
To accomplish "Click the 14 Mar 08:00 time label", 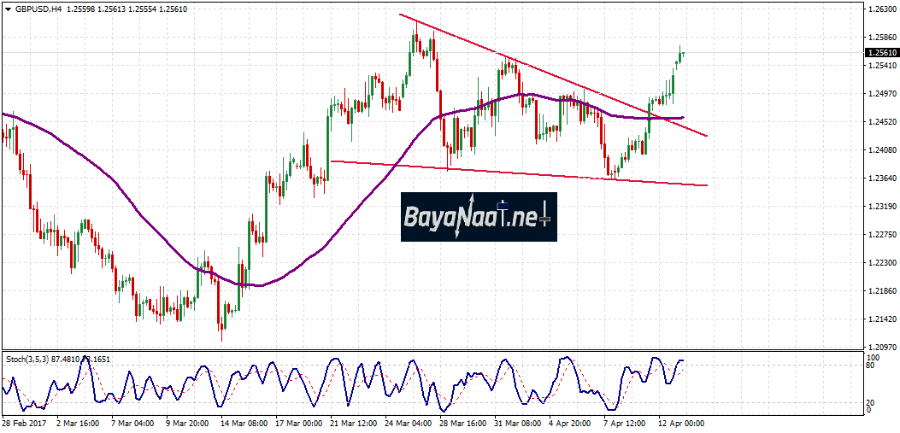I will (x=244, y=423).
